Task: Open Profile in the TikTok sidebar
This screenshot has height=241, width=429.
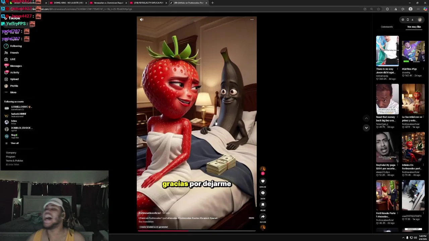Action: pyautogui.click(x=11, y=86)
